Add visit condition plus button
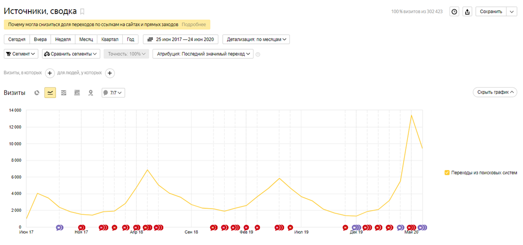Image resolution: width=523 pixels, height=245 pixels. point(50,73)
